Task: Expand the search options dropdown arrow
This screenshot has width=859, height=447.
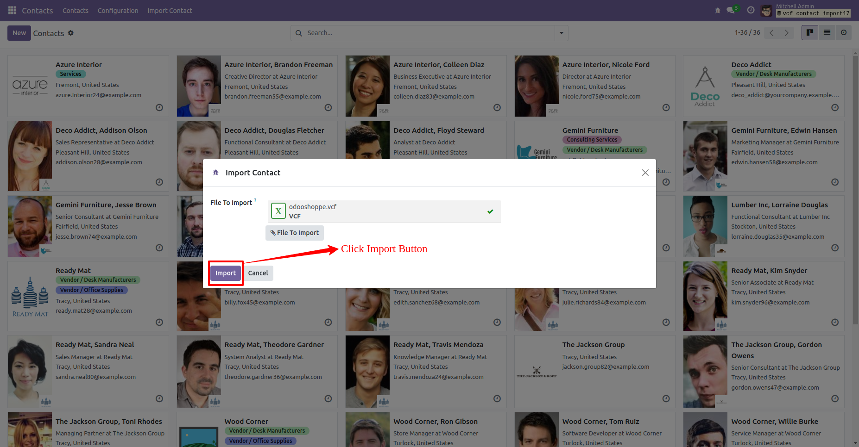Action: click(562, 33)
